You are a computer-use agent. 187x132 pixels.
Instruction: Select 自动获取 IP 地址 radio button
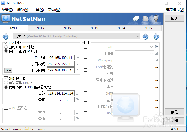6,47
